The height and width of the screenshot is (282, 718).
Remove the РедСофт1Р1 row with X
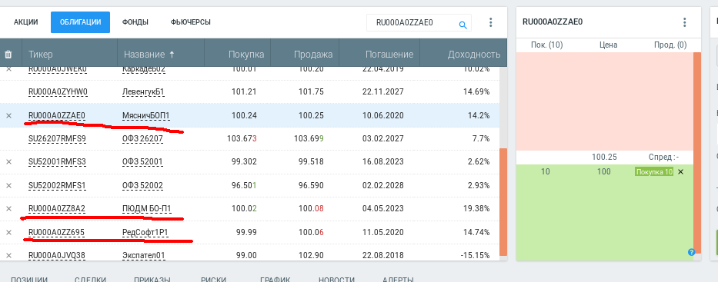pos(8,232)
